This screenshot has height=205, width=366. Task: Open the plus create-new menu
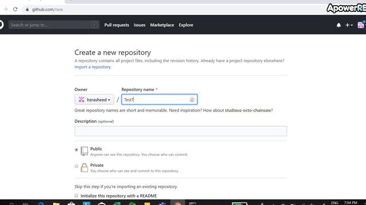pos(349,25)
